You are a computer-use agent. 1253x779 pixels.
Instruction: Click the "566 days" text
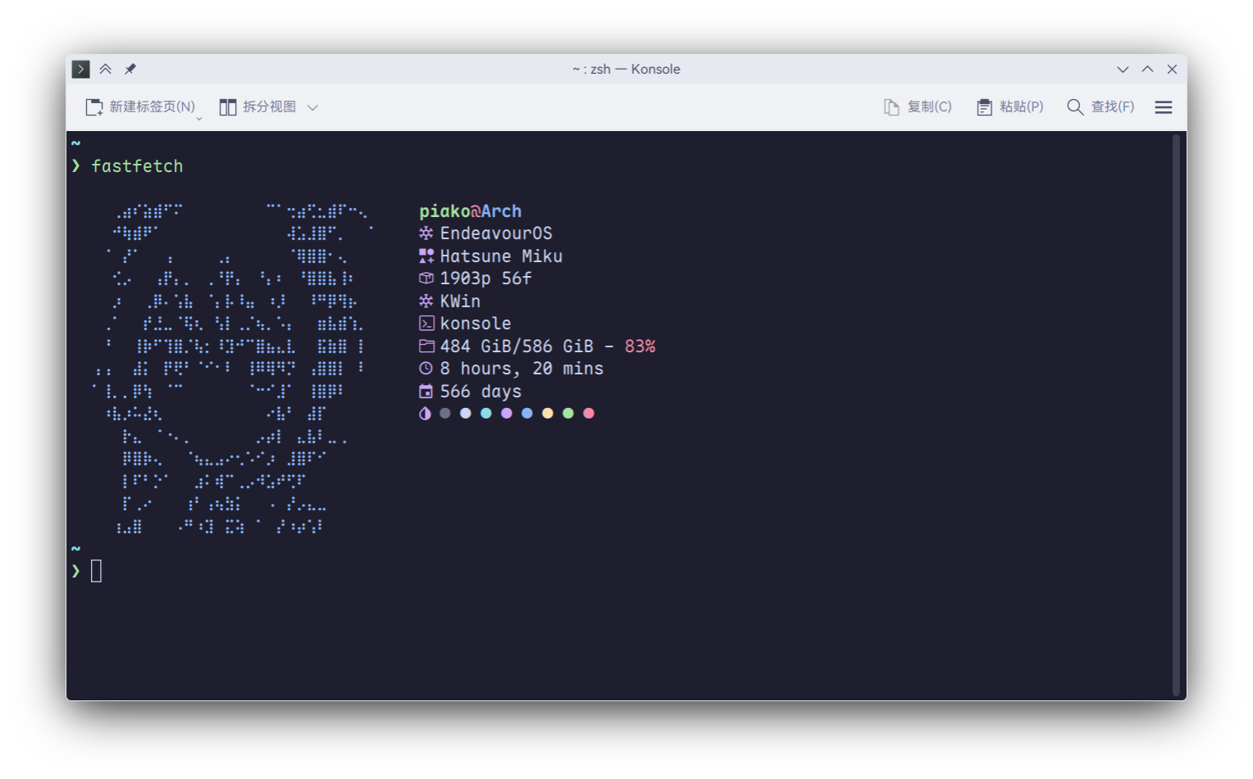(x=481, y=392)
